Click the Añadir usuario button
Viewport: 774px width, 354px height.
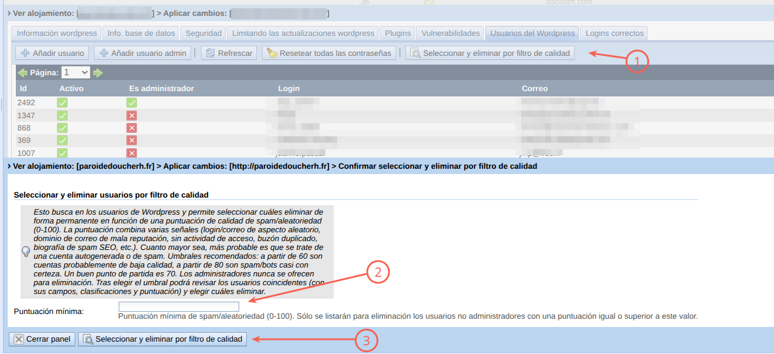click(x=53, y=53)
